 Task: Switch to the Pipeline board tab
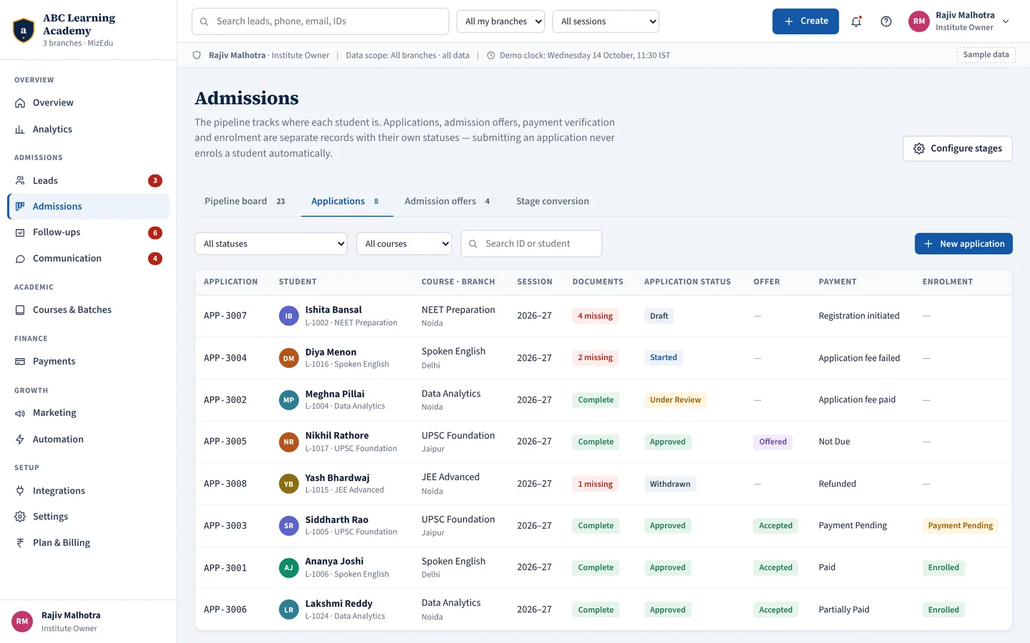245,201
